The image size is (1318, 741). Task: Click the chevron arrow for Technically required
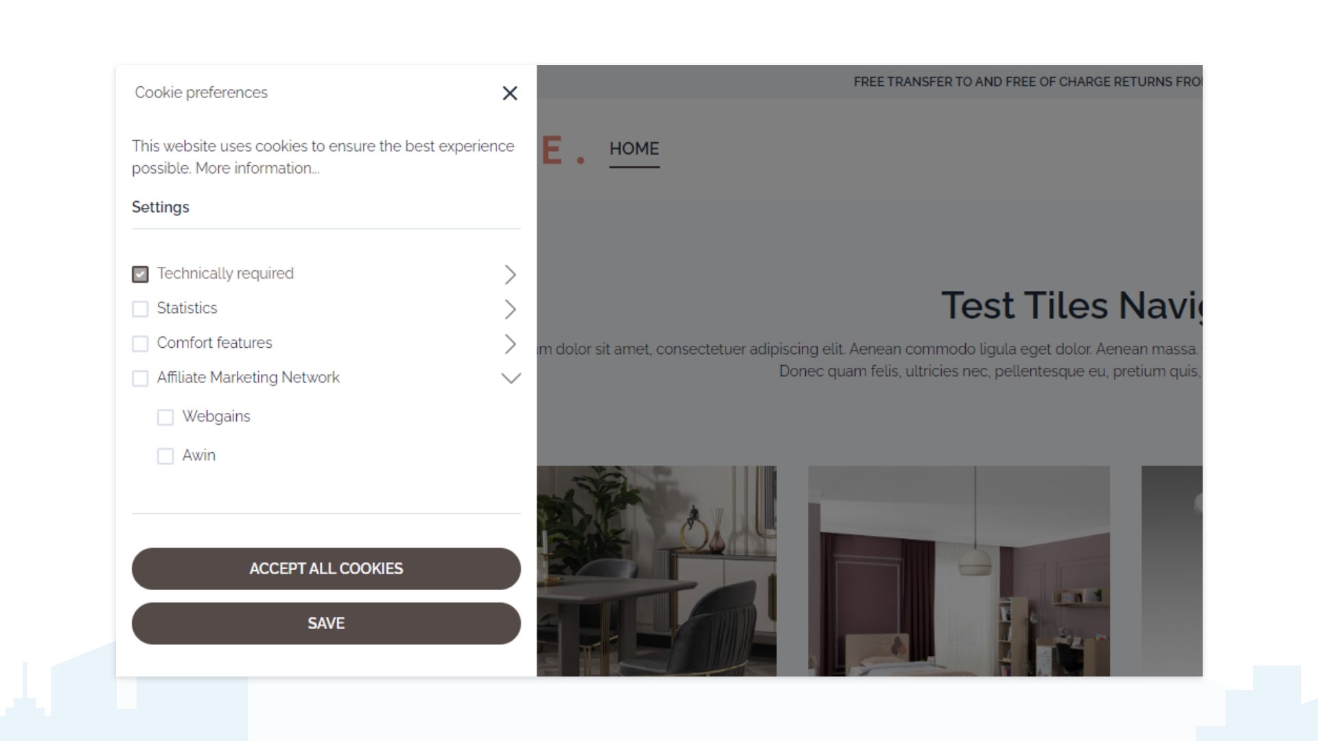coord(509,274)
